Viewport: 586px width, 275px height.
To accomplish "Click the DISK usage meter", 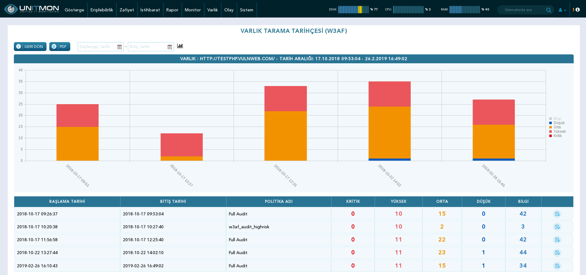I will click(x=353, y=10).
